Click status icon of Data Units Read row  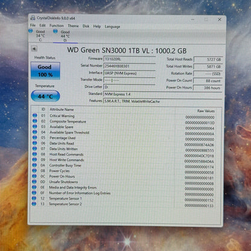coord(34,143)
